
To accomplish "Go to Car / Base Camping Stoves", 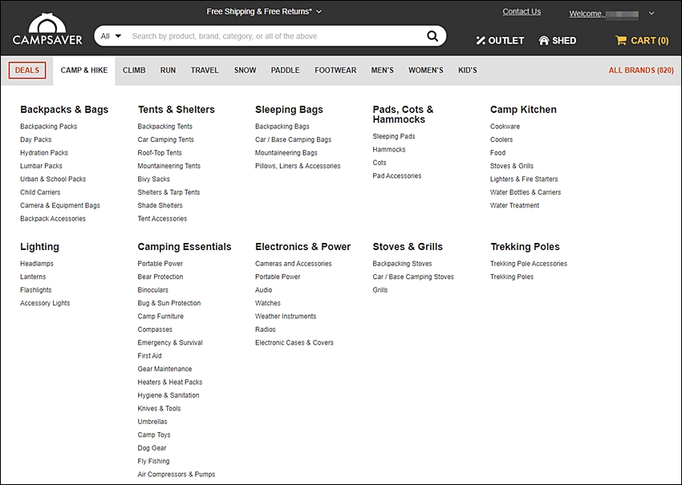I will pyautogui.click(x=412, y=277).
